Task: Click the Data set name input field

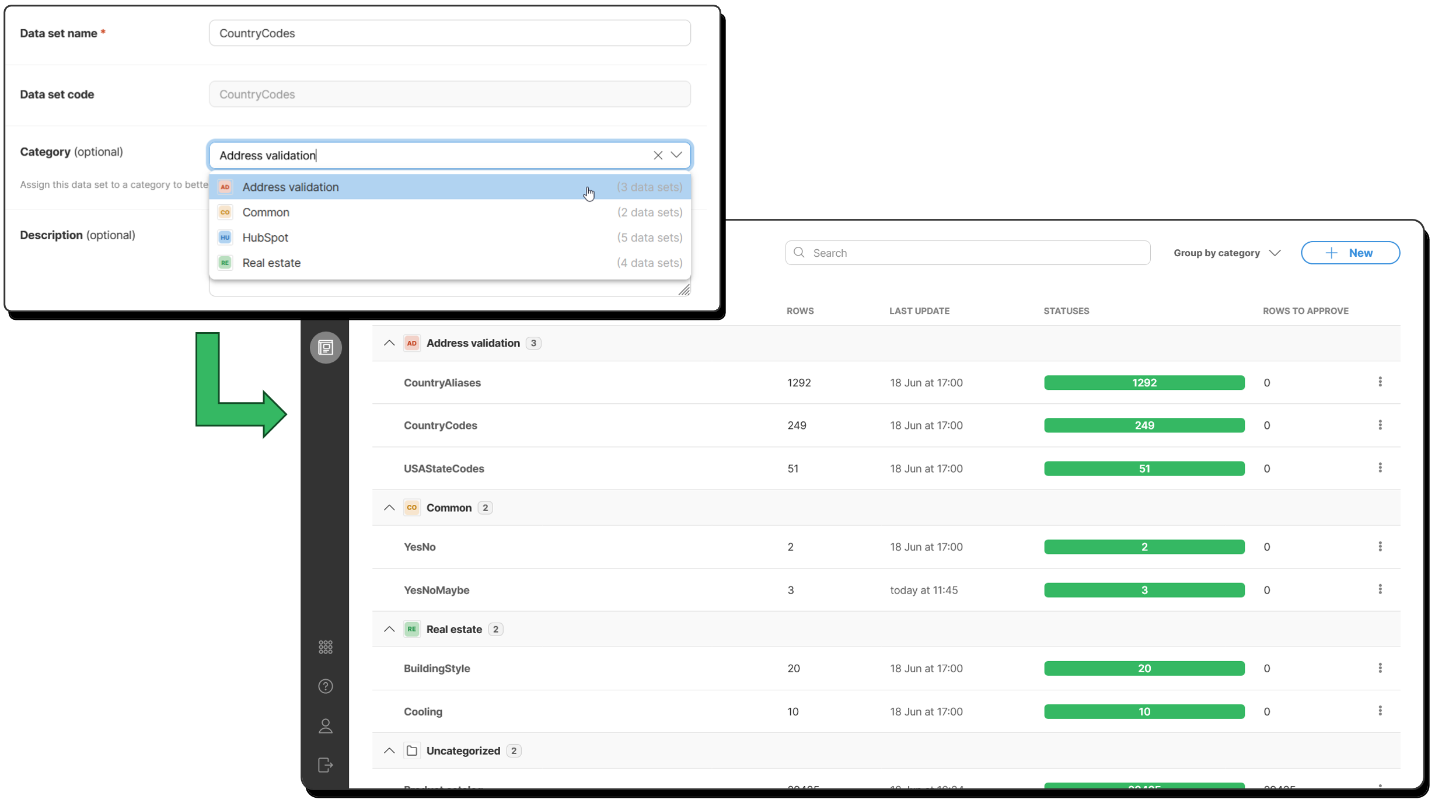Action: (x=450, y=33)
